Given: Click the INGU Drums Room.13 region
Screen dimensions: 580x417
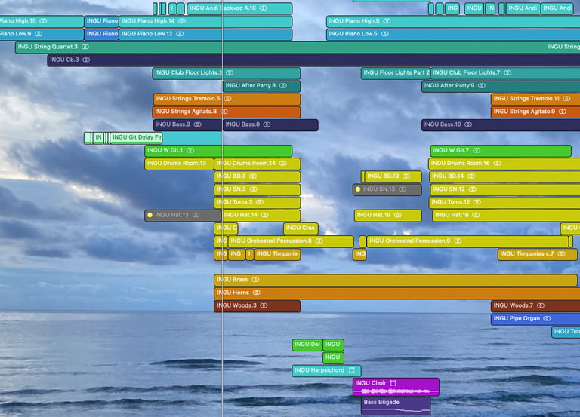Looking at the screenshot, I should click(x=179, y=163).
